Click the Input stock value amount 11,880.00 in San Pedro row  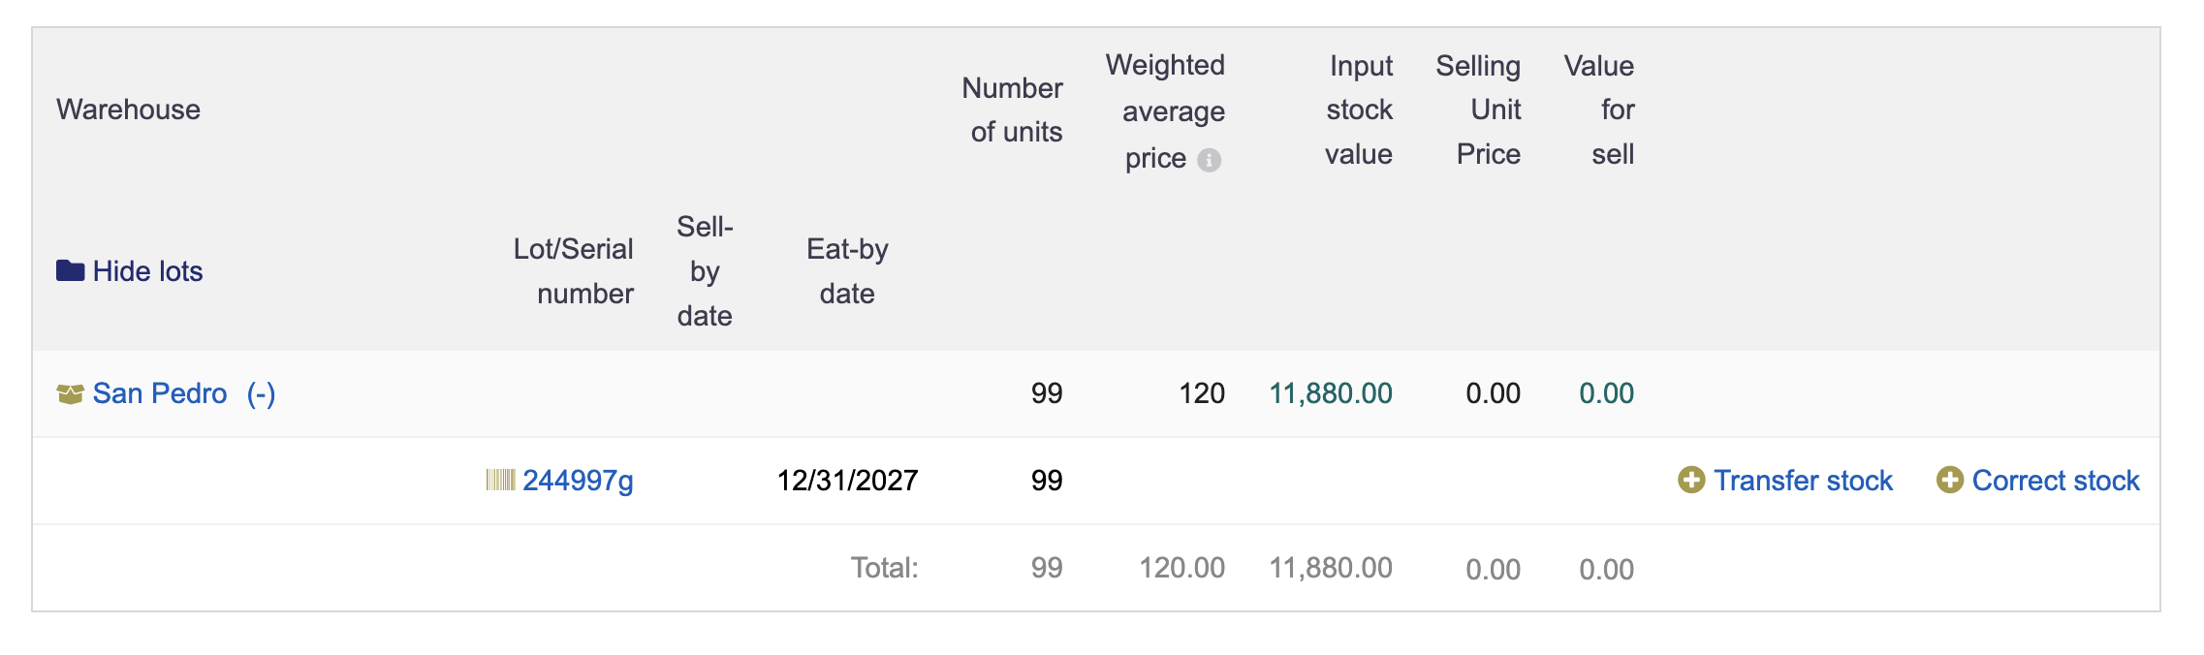(1331, 393)
